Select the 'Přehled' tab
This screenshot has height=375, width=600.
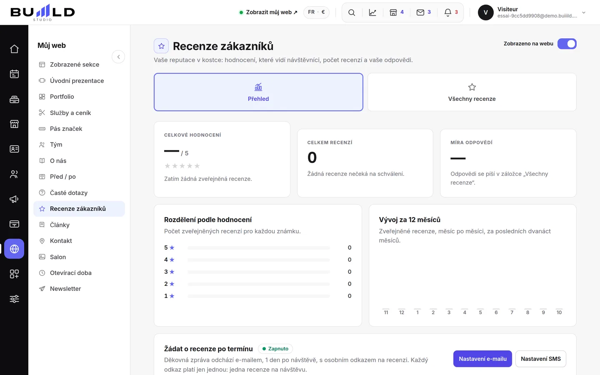[258, 92]
